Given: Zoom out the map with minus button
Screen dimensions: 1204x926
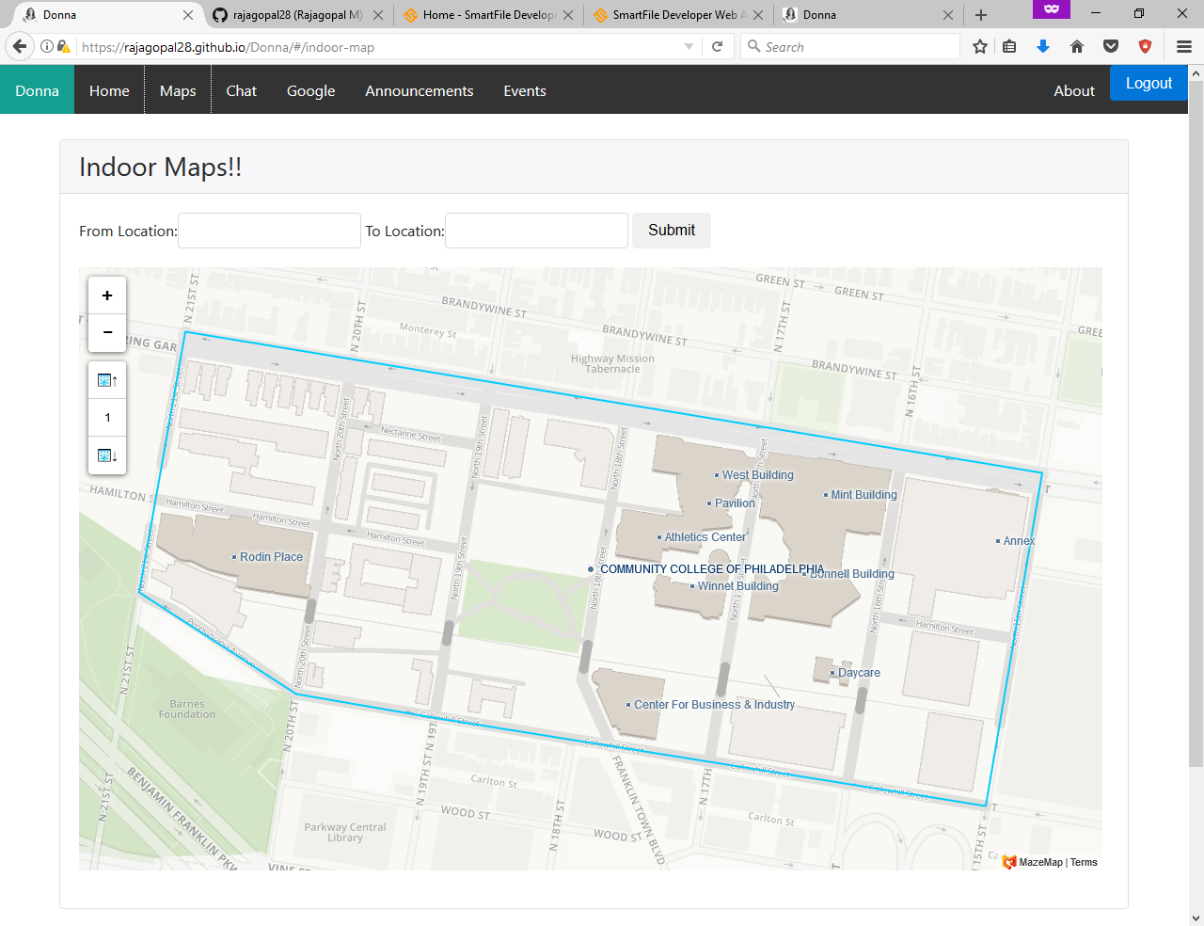Looking at the screenshot, I should click(107, 332).
